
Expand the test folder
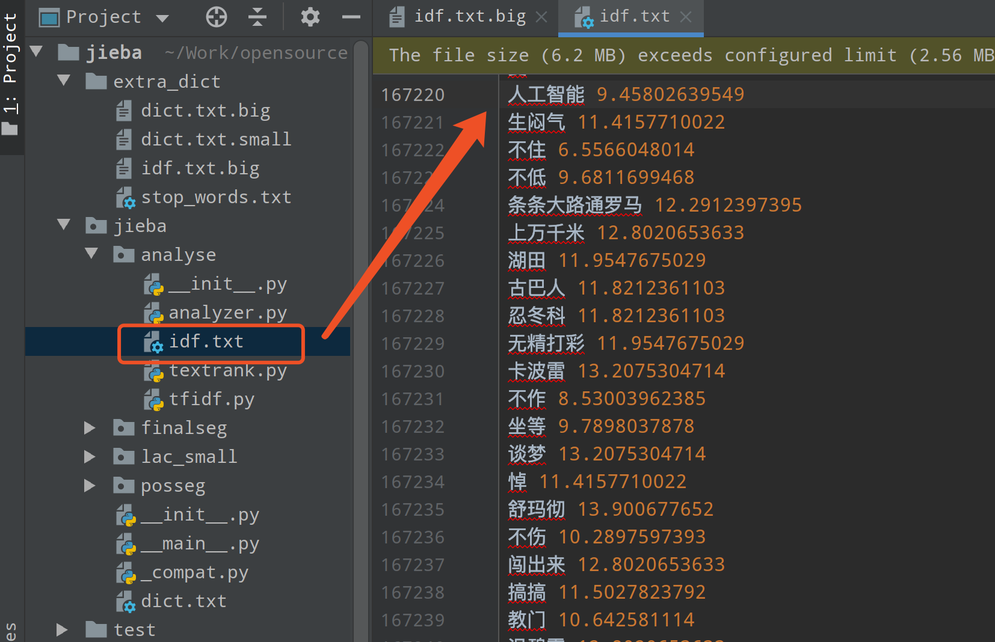[x=62, y=629]
